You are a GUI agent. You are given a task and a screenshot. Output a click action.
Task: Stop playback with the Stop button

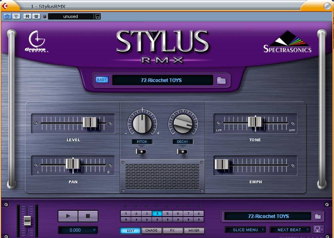[x=88, y=216]
